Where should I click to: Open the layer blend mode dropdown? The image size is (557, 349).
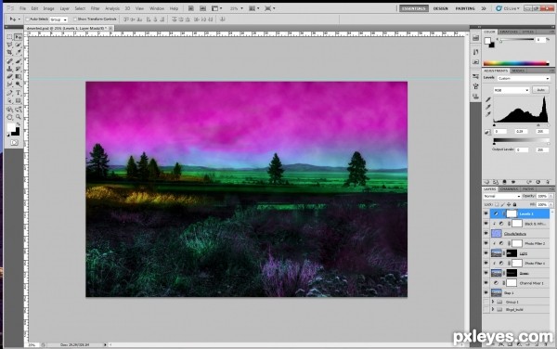pyautogui.click(x=502, y=196)
